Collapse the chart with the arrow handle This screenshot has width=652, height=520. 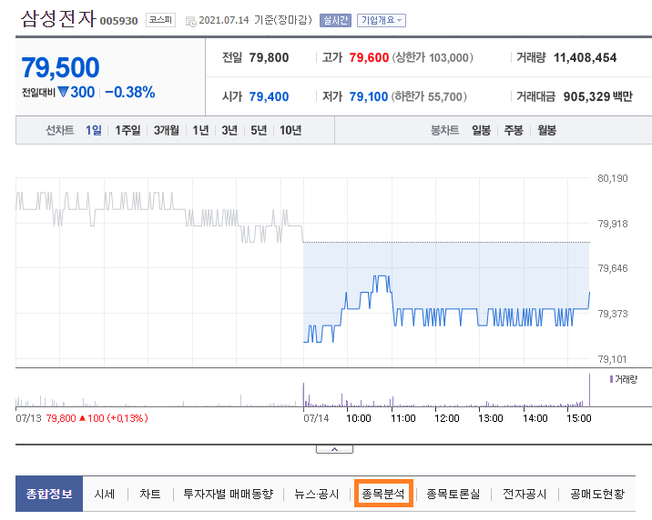coord(334,449)
